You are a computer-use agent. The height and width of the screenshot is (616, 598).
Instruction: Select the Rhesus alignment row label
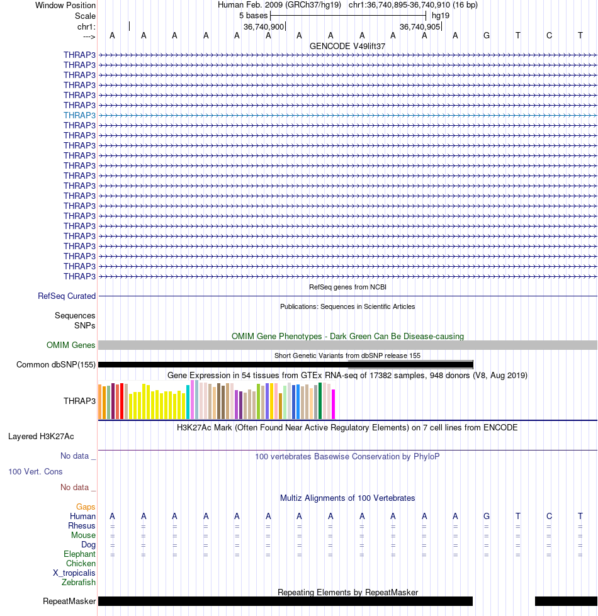click(82, 525)
